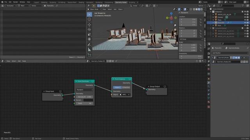Open the node editor Add menu
250x140 pixels.
[19, 61]
